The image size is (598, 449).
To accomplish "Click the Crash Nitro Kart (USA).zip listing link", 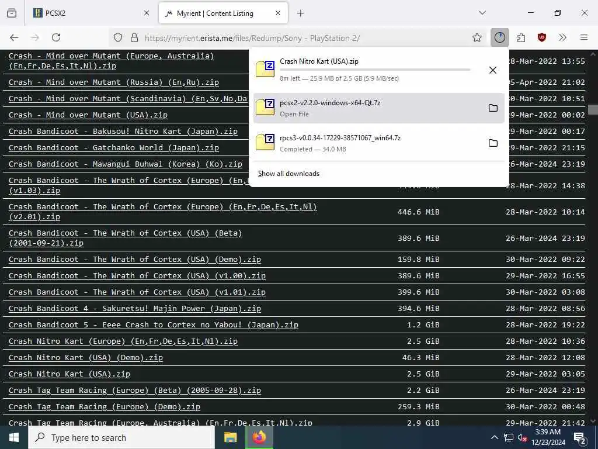I will (69, 374).
